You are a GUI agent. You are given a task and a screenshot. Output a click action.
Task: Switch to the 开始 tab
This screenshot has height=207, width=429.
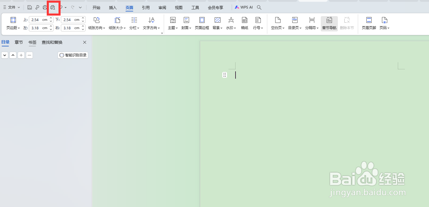coord(96,8)
